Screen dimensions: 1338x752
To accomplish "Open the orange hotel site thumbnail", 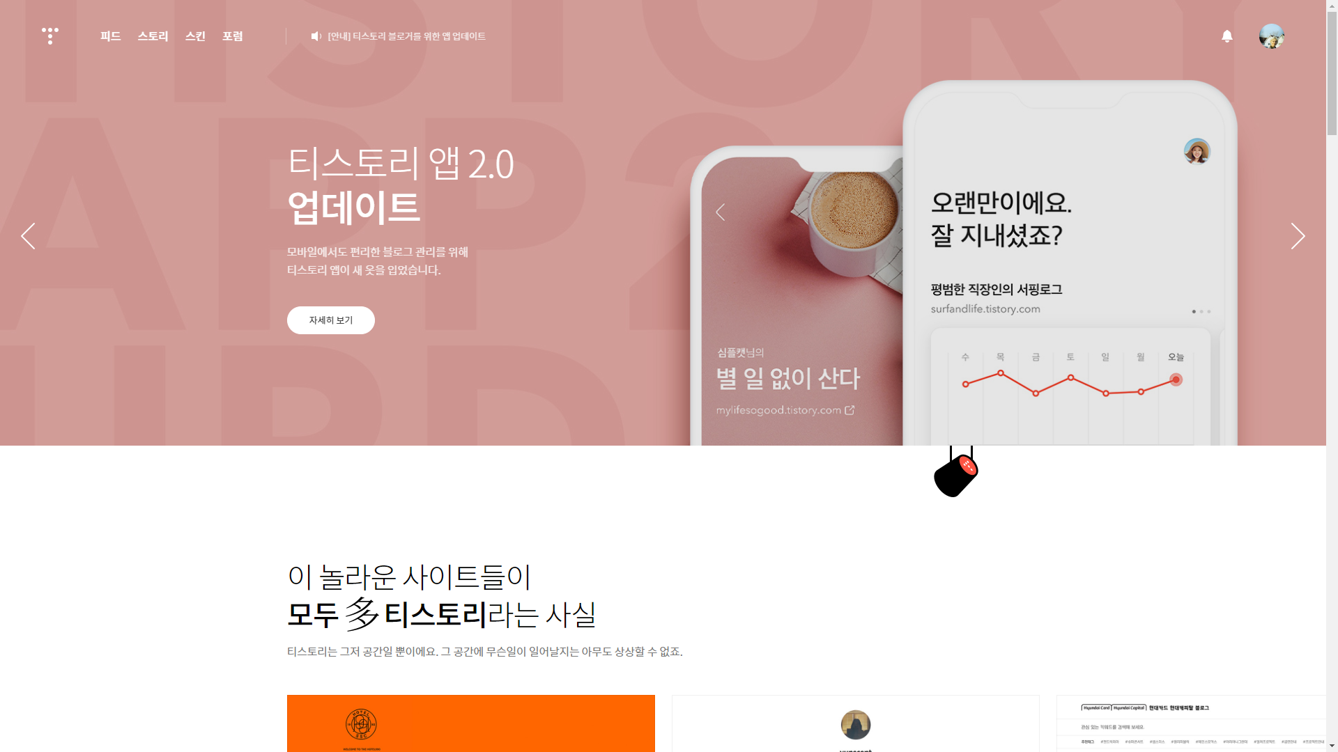I will pos(471,723).
